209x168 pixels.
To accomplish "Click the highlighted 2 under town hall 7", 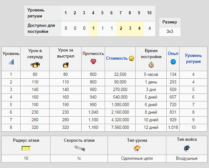I will 121,28.
